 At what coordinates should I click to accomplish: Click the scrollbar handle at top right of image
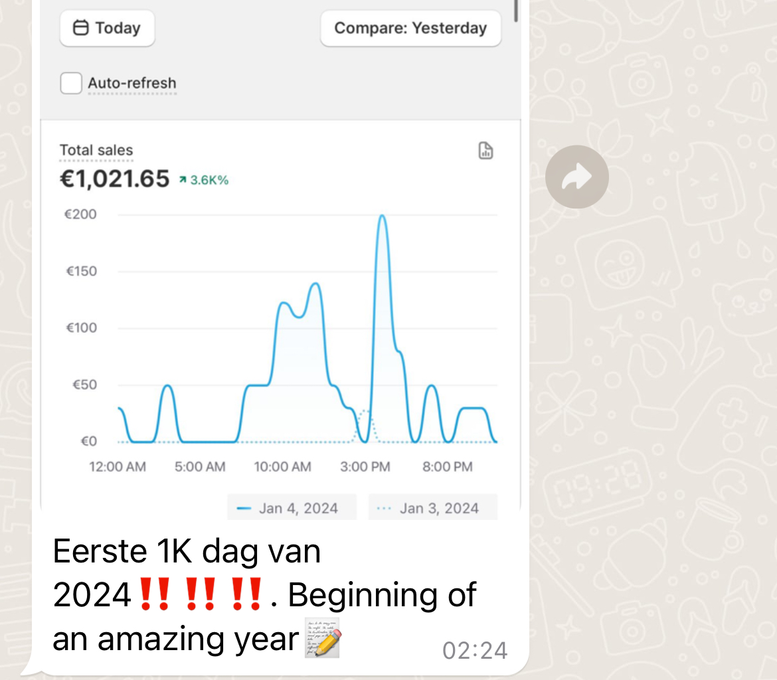[x=516, y=11]
